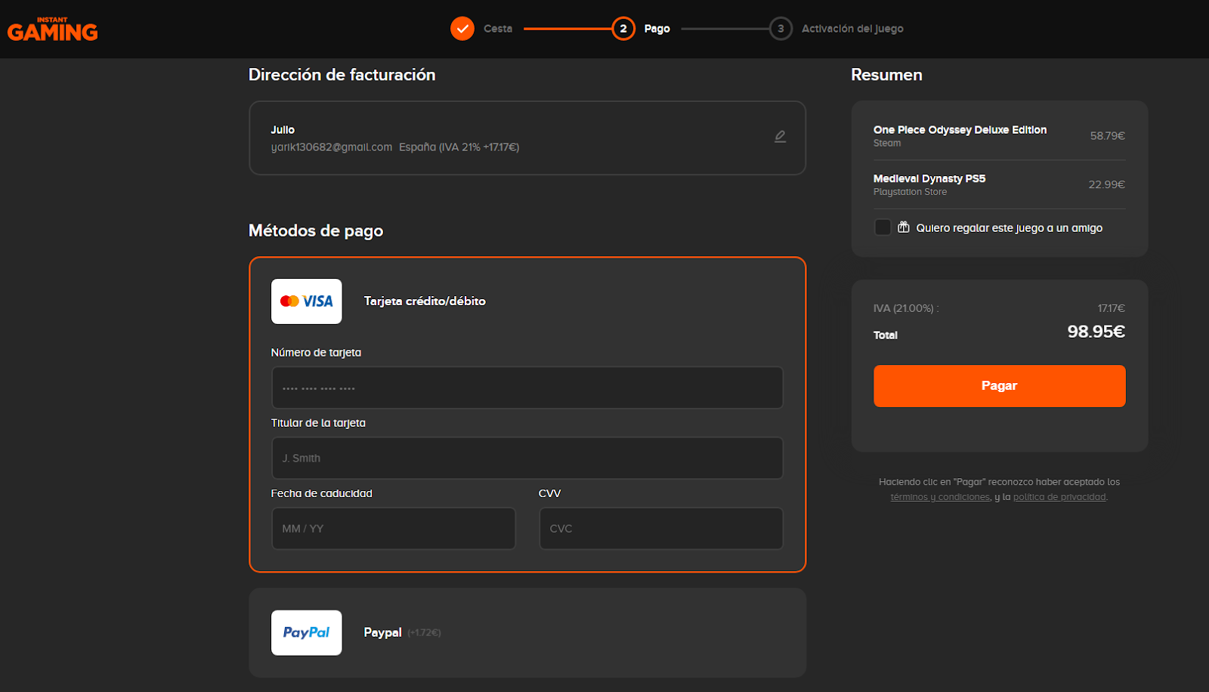Click the 22.99€ price
Image resolution: width=1209 pixels, height=692 pixels.
[1107, 184]
